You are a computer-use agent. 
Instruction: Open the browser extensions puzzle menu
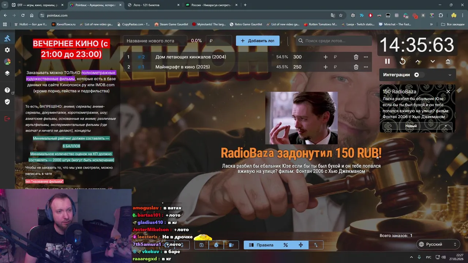(441, 15)
